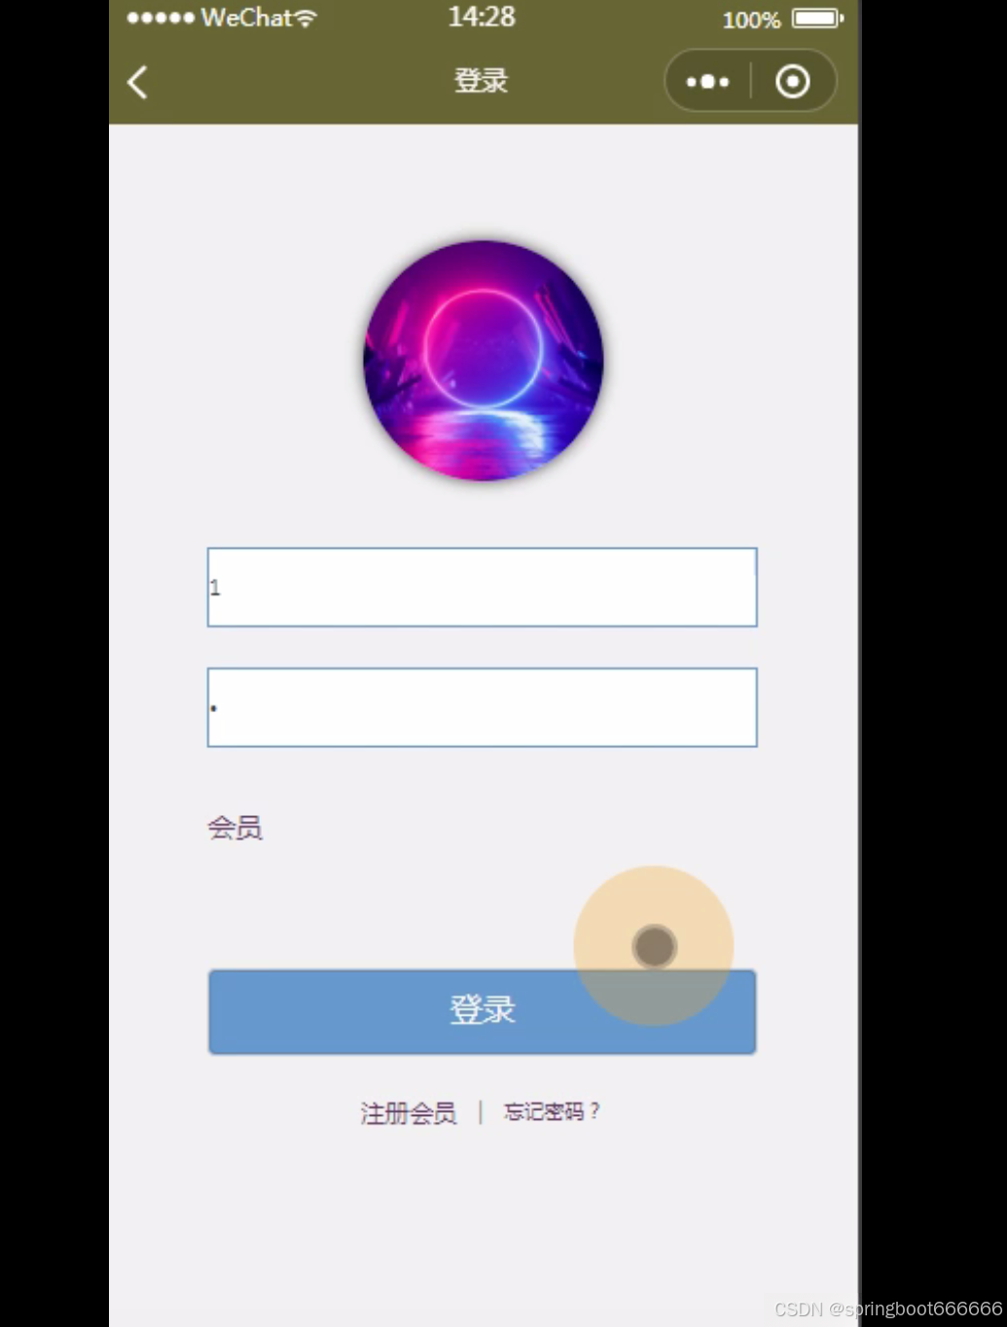1007x1327 pixels.
Task: Click the CSDN @springboot666666 watermark
Action: pyautogui.click(x=888, y=1309)
